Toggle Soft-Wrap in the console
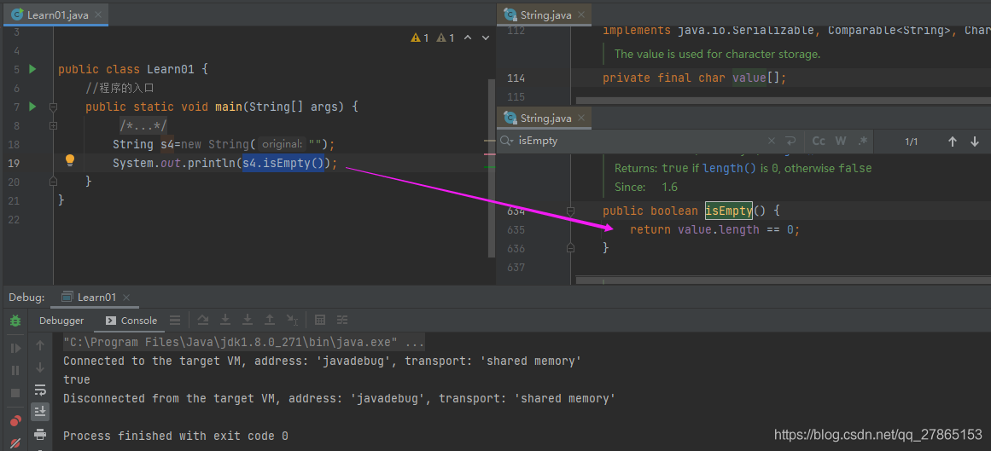Image resolution: width=991 pixels, height=451 pixels. point(40,389)
